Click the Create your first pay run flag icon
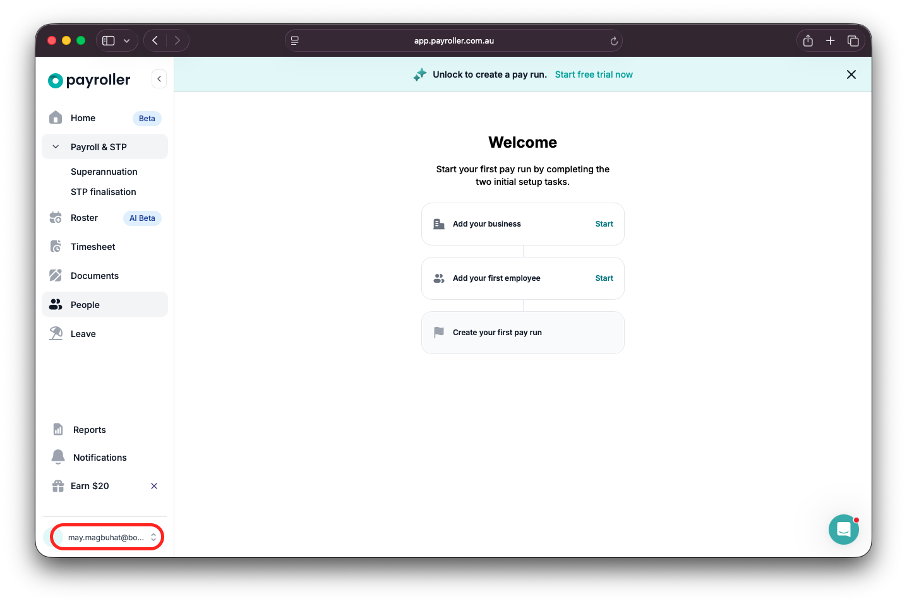907x604 pixels. pos(439,333)
